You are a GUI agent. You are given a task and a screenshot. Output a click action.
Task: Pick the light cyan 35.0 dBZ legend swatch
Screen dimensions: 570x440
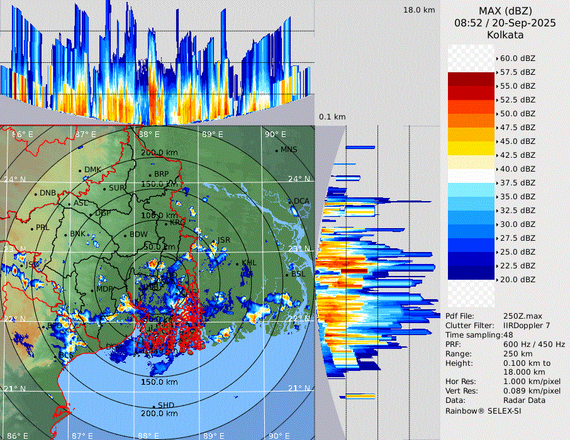(471, 190)
